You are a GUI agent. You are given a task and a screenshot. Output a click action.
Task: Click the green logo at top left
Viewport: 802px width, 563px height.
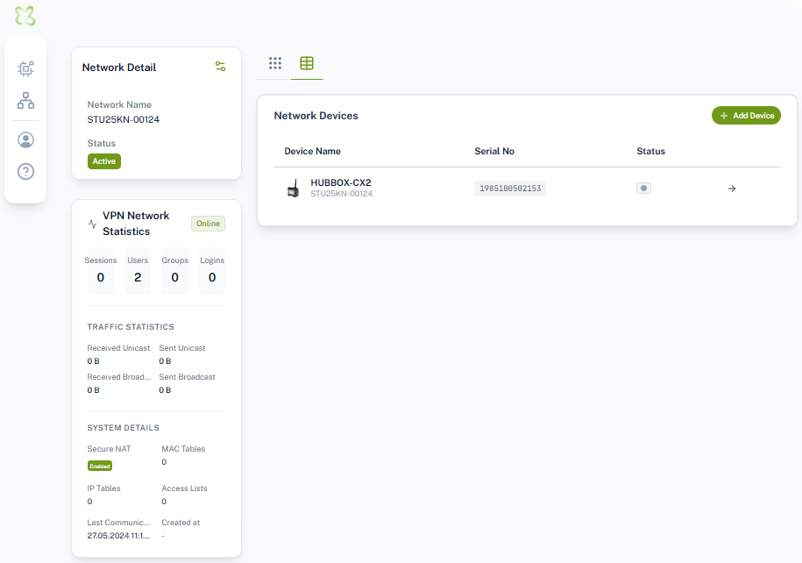coord(25,16)
